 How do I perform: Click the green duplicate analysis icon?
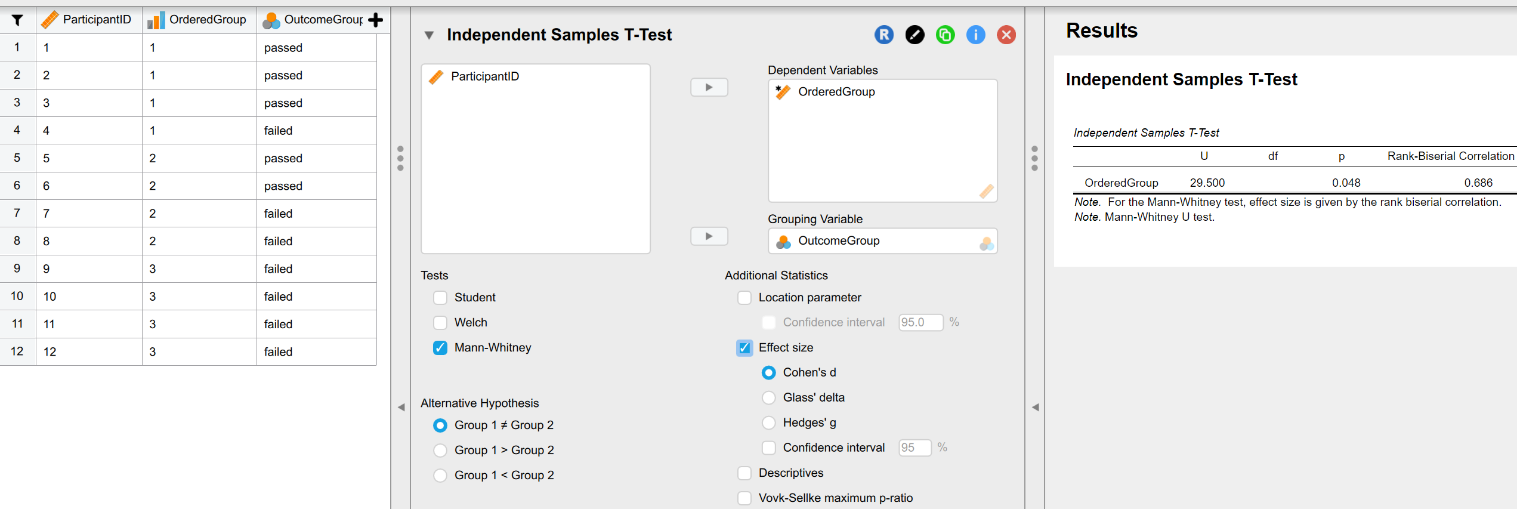pos(945,35)
